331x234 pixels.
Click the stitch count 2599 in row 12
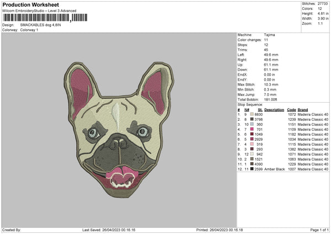(x=259, y=169)
